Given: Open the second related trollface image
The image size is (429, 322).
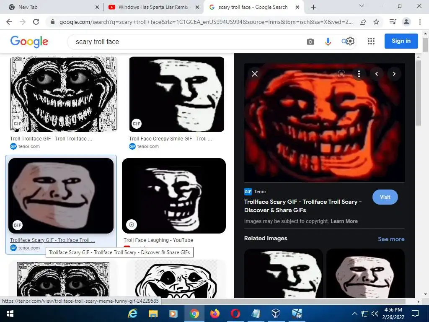Looking at the screenshot, I should coord(365,273).
